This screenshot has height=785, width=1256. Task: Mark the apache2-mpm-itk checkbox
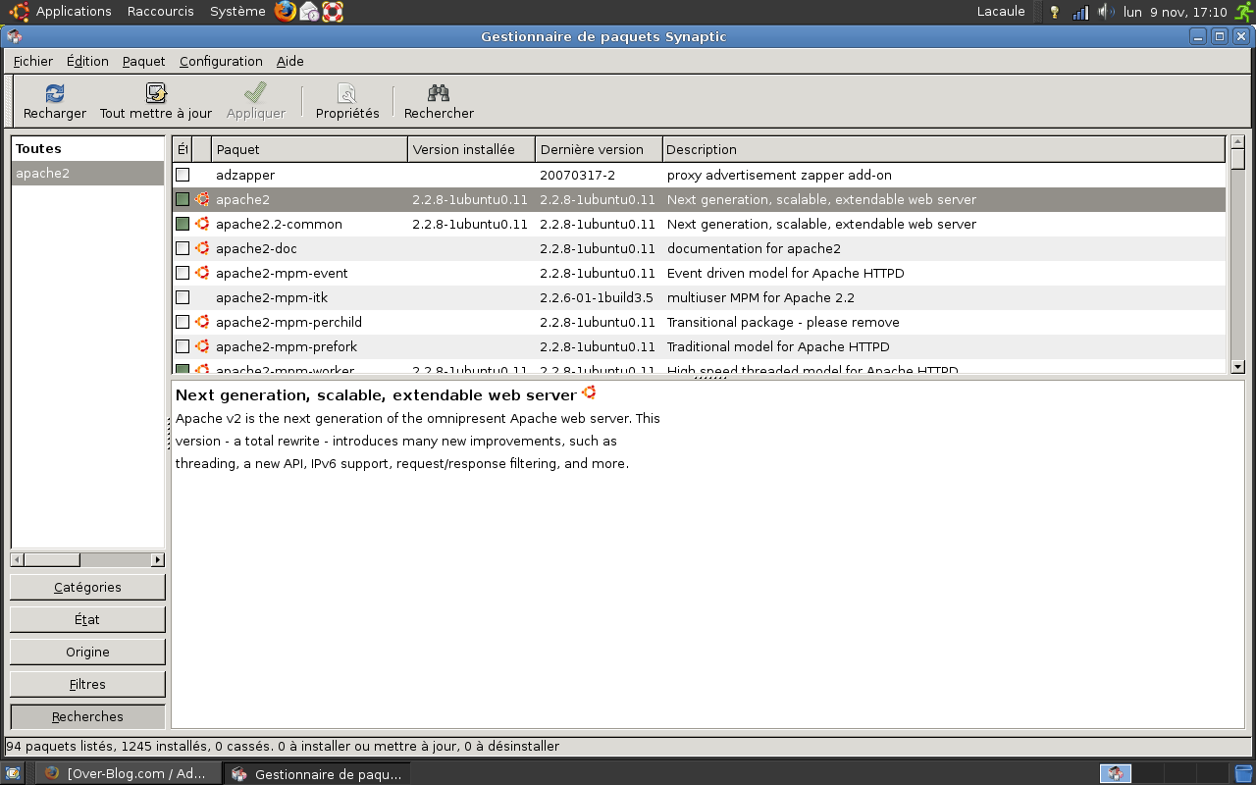(183, 297)
